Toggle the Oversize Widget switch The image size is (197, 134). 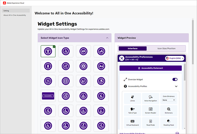[x=175, y=79]
